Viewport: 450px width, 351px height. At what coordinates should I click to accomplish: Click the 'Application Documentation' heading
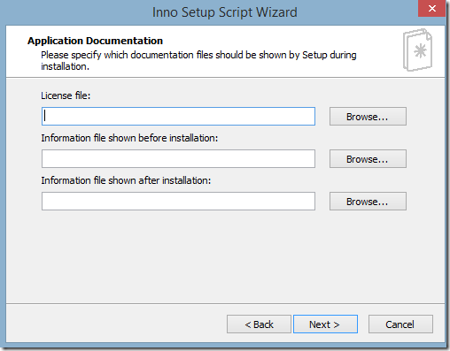pos(95,41)
